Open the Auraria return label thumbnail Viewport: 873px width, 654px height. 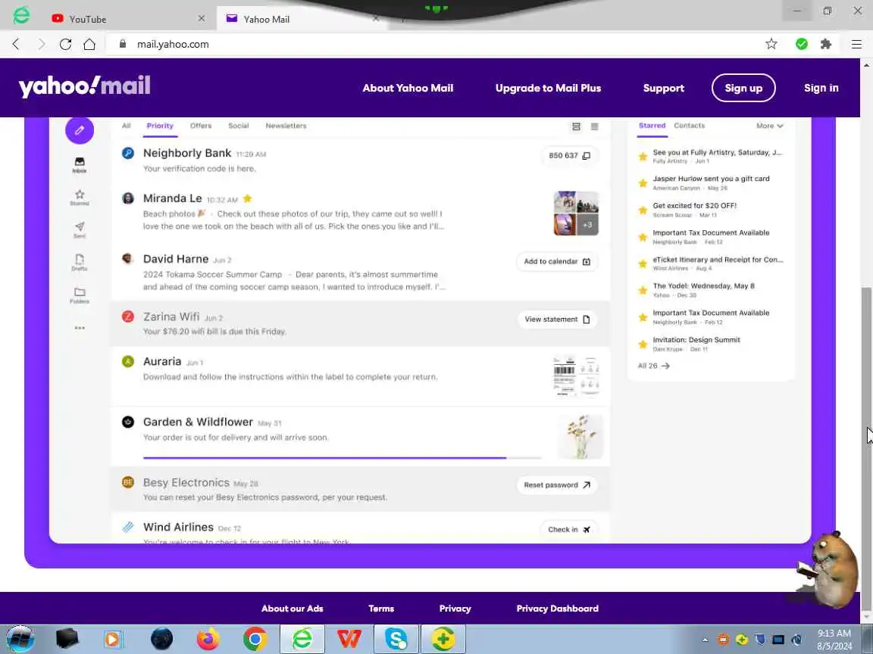coord(576,376)
